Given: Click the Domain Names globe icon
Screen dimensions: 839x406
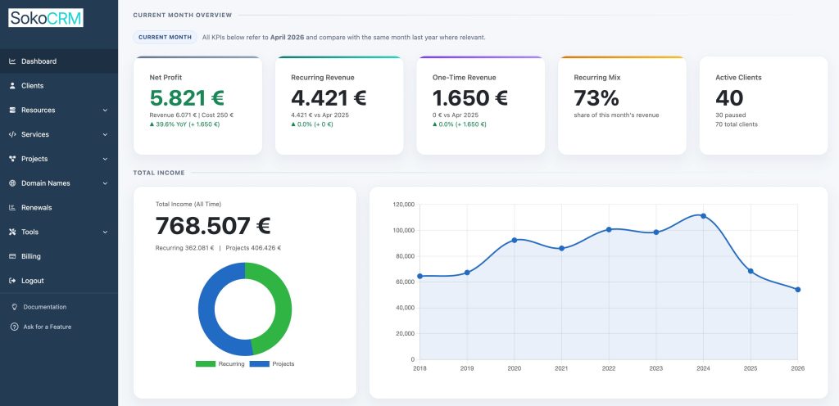Looking at the screenshot, I should point(12,183).
